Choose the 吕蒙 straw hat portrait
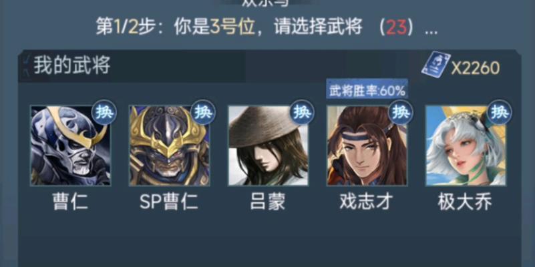Viewport: 535px width, 267px height. [x=268, y=146]
